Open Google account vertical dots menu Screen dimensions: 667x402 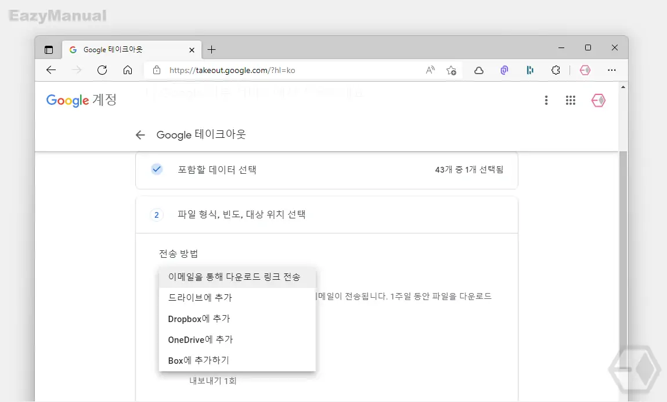click(x=546, y=100)
